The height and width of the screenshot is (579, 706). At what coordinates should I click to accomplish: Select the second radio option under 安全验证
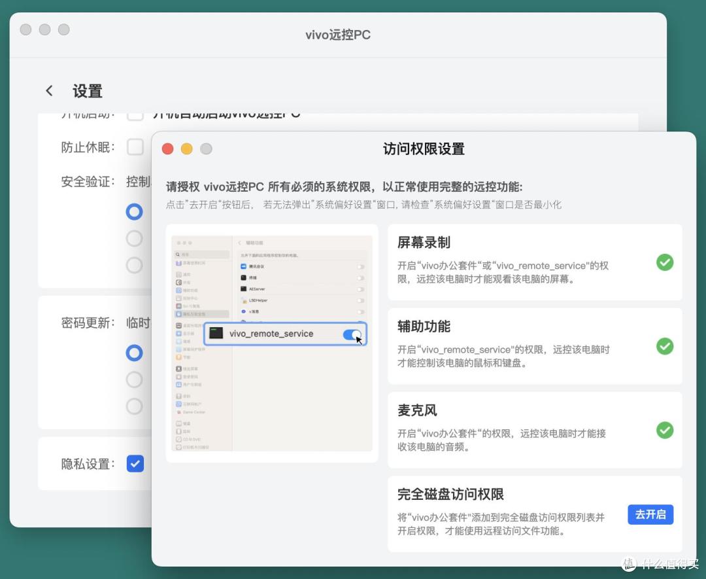134,238
